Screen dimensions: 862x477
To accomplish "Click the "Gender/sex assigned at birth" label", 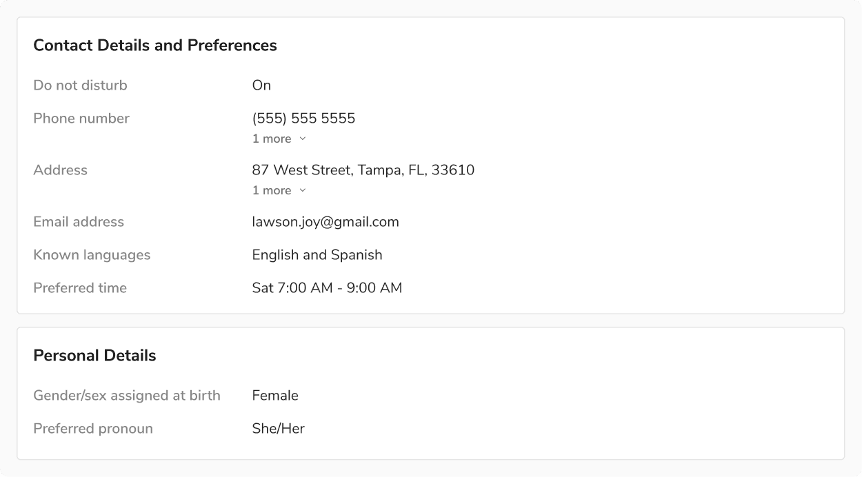I will click(x=127, y=396).
